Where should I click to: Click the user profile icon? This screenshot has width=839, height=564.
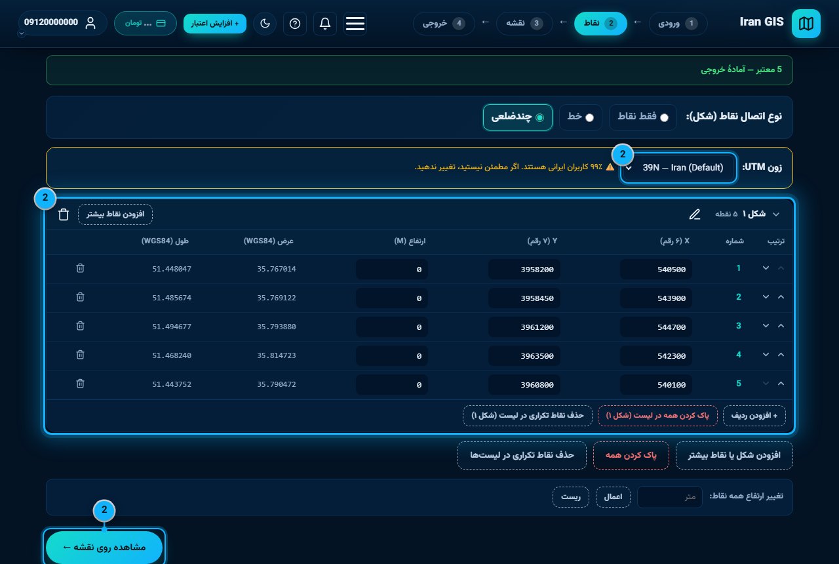tap(90, 23)
